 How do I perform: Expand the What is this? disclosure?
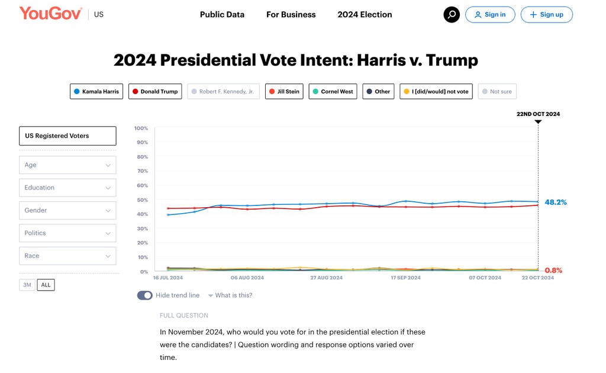coord(230,295)
